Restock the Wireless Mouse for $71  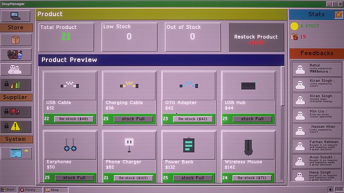click(252, 178)
